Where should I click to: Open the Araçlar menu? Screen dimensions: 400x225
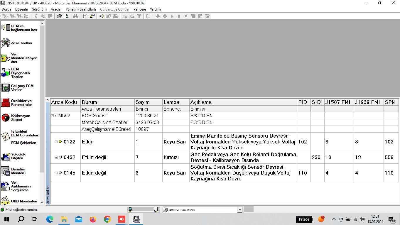point(56,9)
